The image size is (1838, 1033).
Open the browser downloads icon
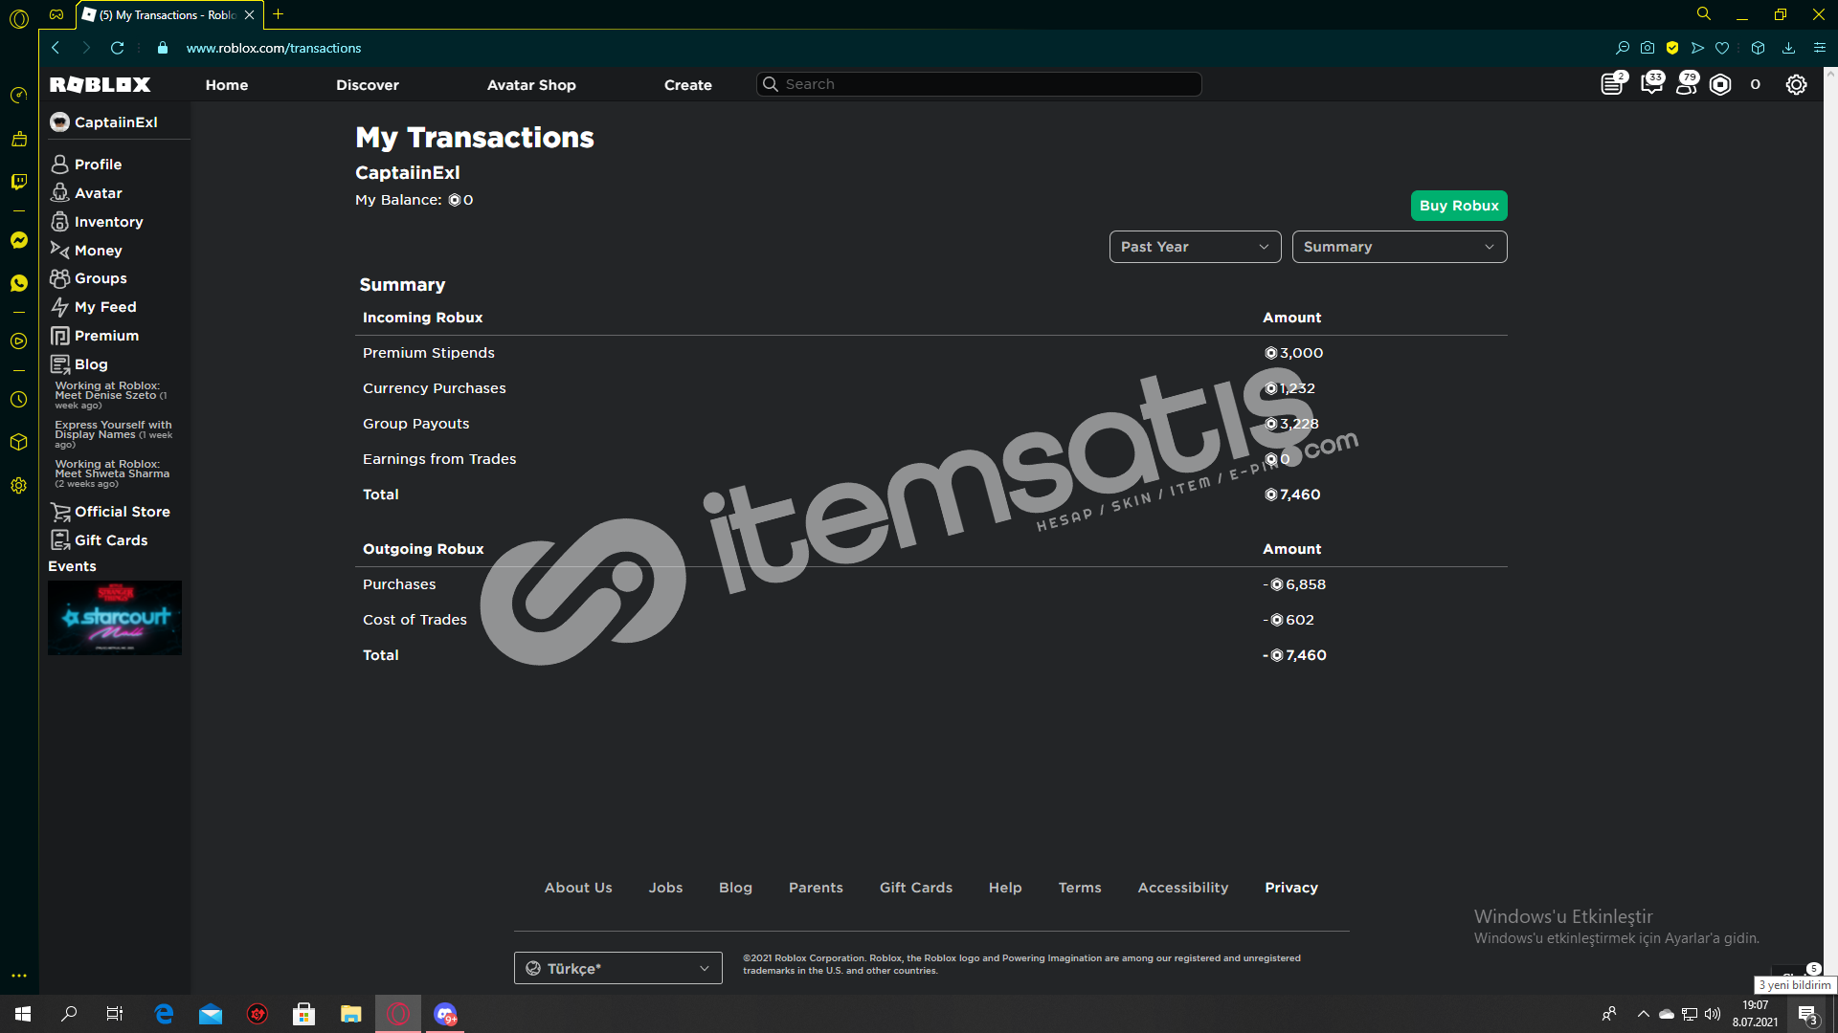point(1788,48)
